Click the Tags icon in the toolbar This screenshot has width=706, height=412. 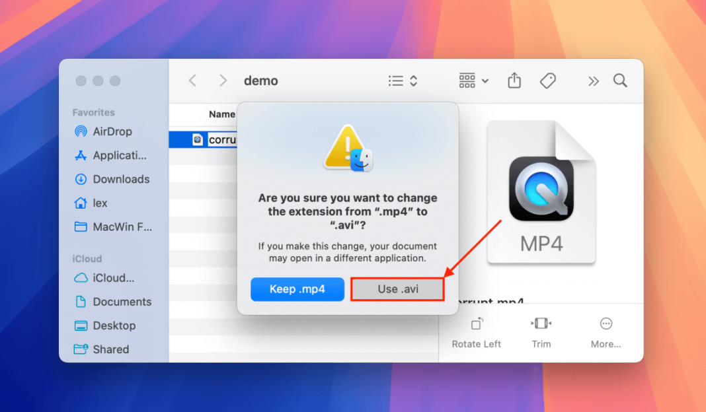(547, 80)
